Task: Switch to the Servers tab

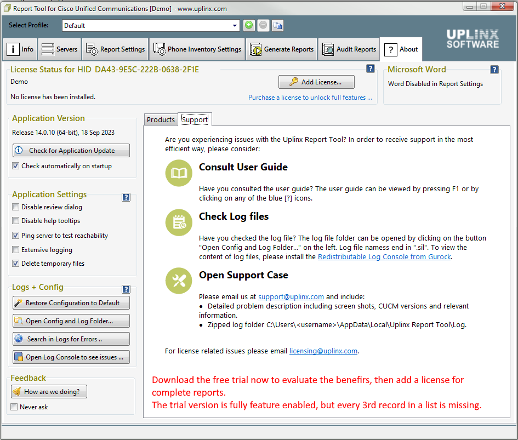Action: pos(59,49)
